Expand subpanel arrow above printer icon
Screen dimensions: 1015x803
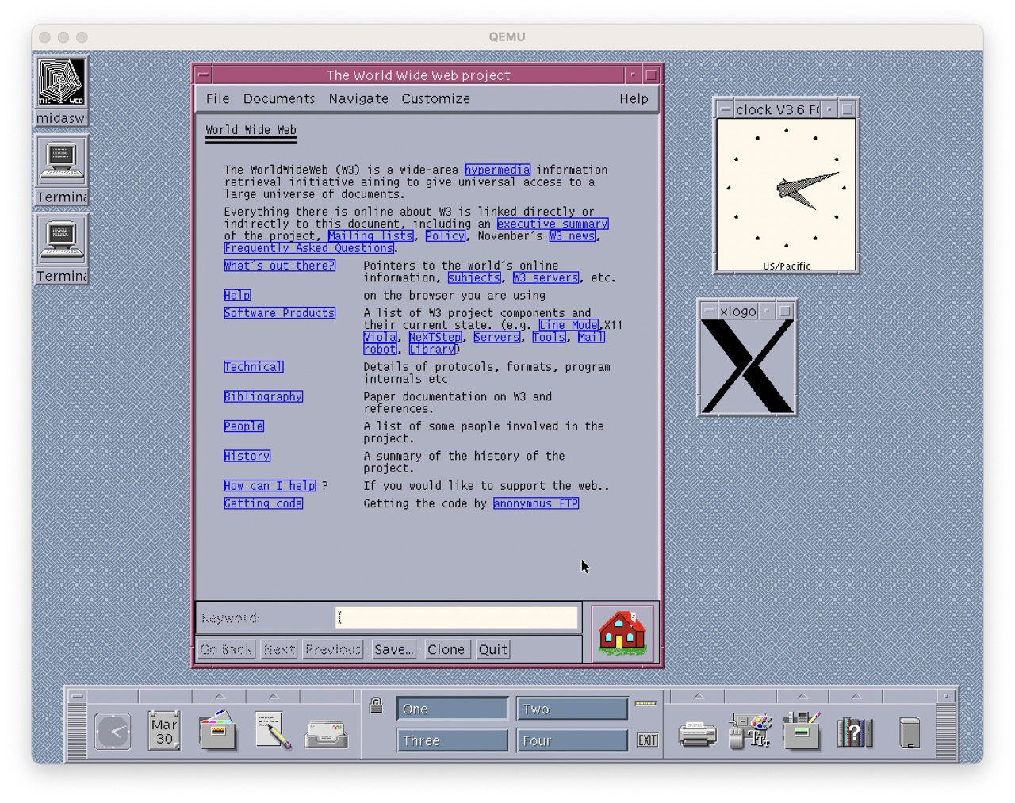(698, 696)
